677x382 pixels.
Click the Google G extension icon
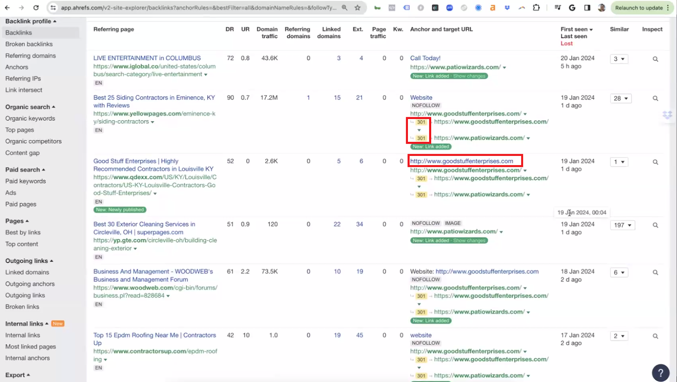[572, 8]
